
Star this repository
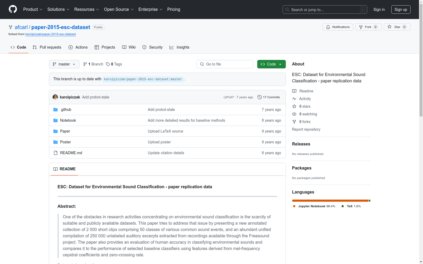397,27
